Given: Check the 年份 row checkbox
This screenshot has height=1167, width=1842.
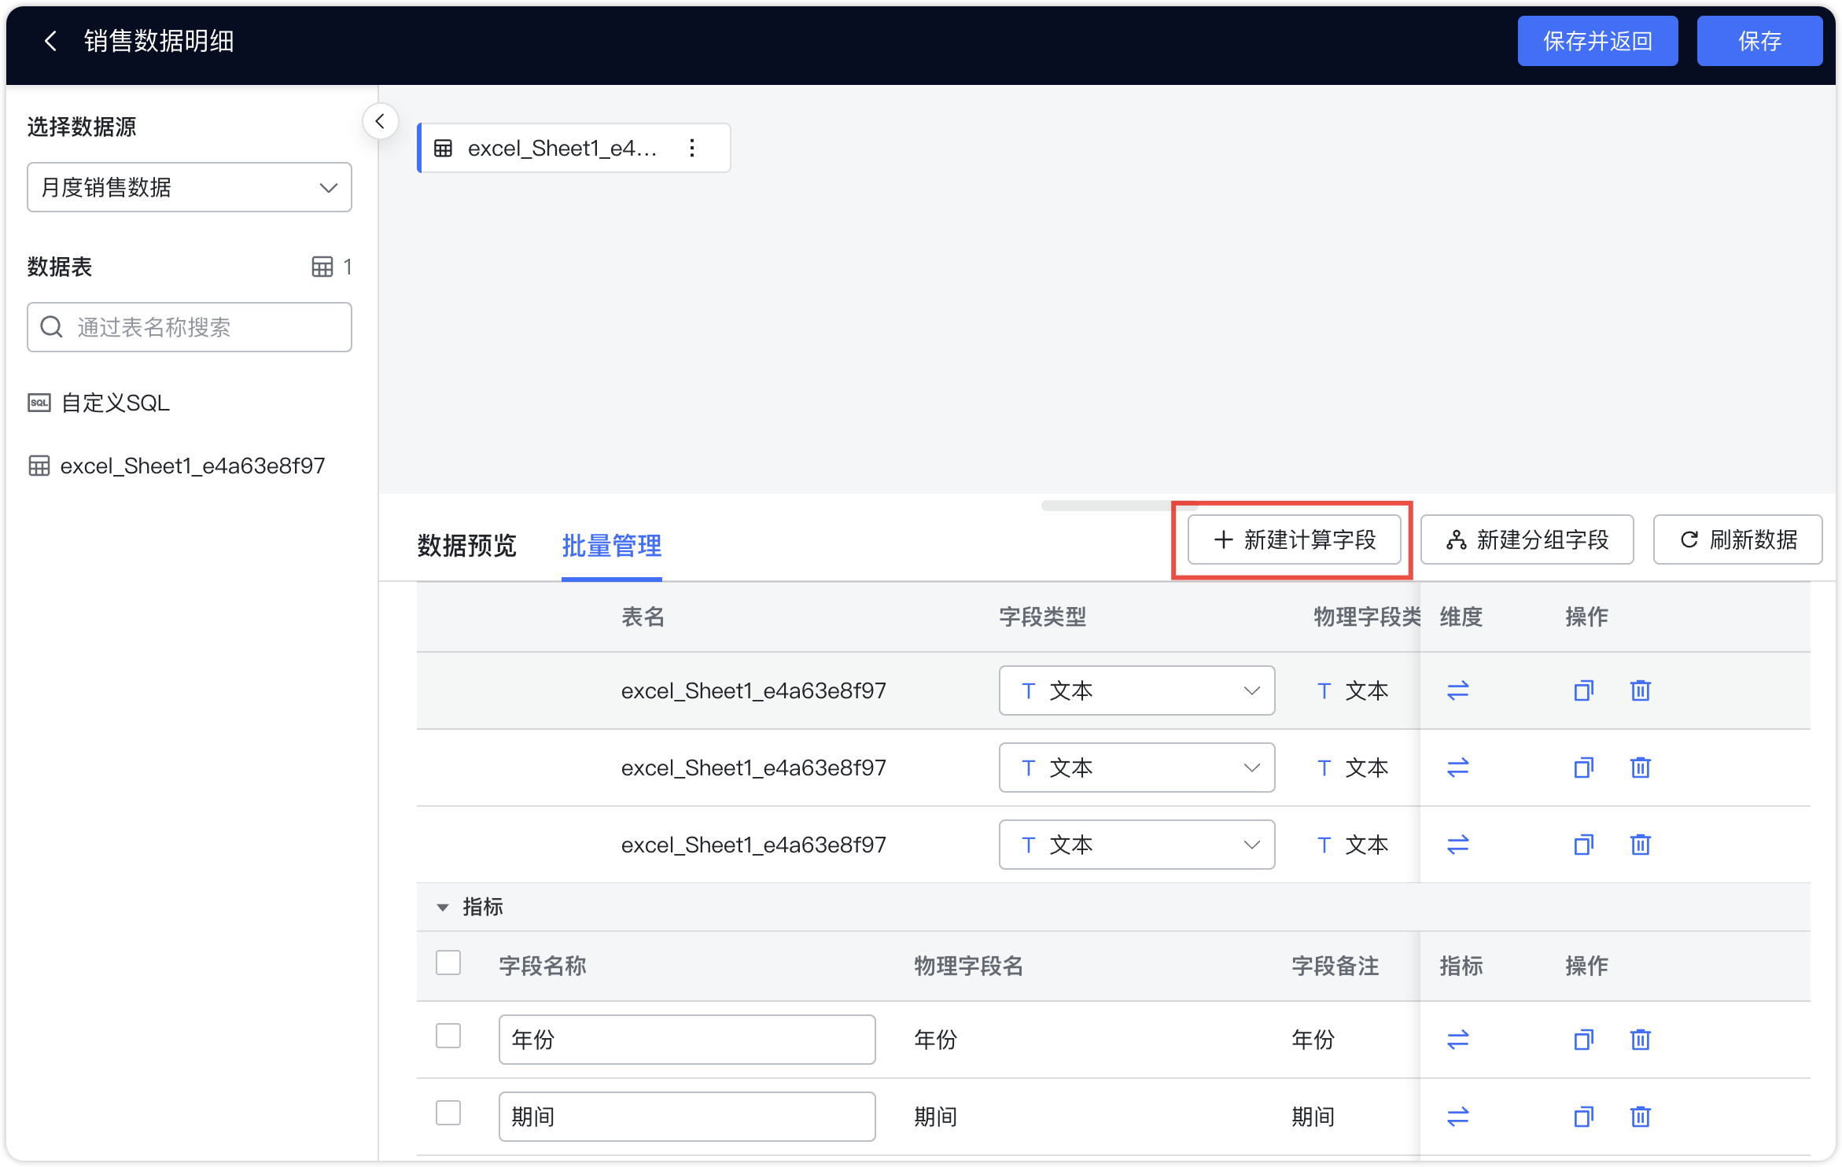Looking at the screenshot, I should 448,1036.
